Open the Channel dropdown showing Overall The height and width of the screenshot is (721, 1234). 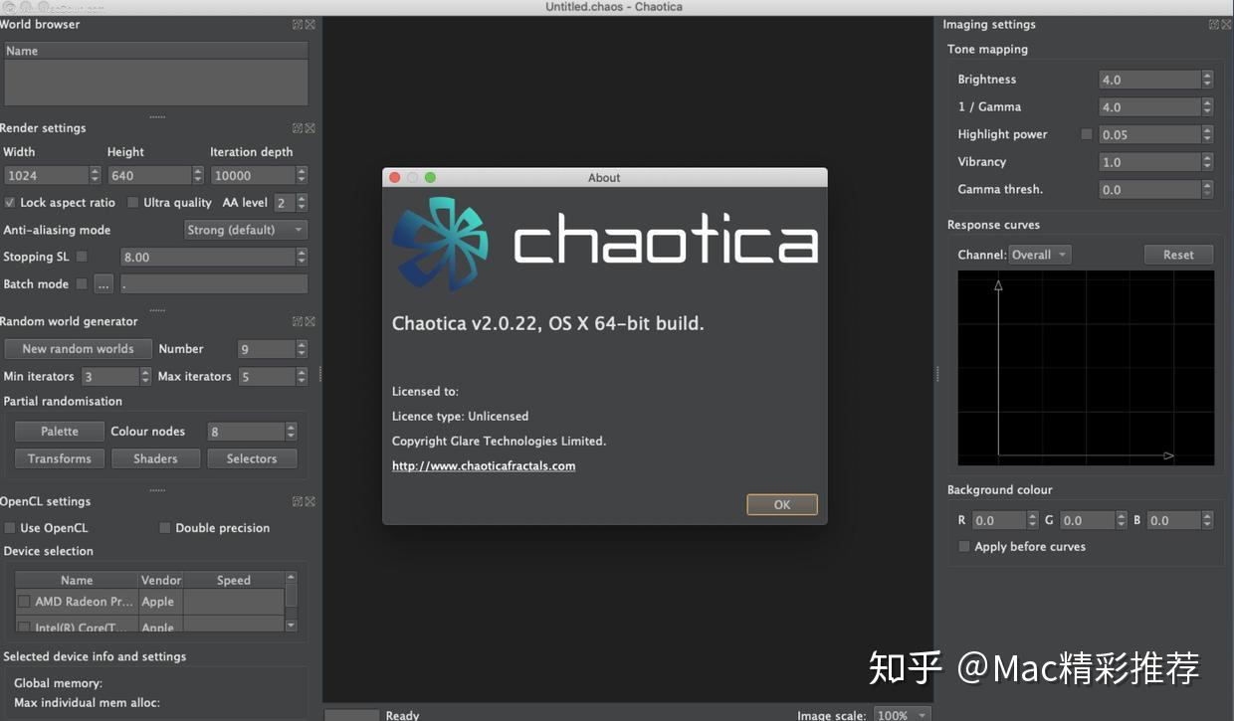[1038, 254]
